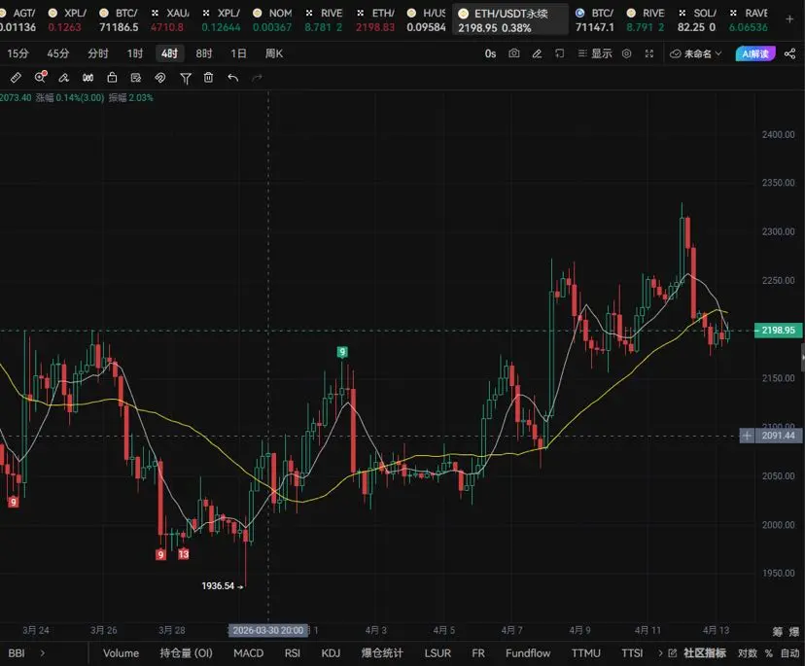
Task: Switch to the 周K timeframe
Action: (x=273, y=53)
